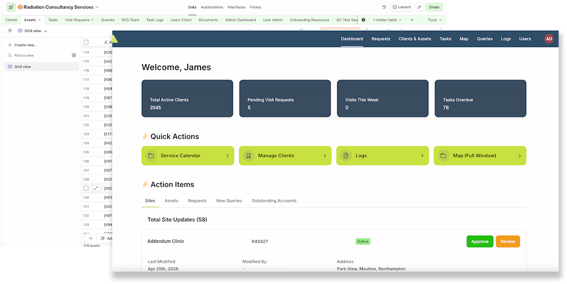Click the AD user avatar

coord(549,39)
